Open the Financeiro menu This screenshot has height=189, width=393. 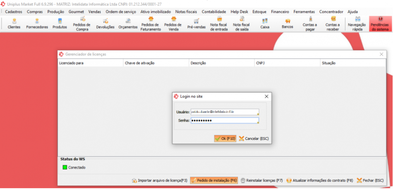[x=280, y=12]
